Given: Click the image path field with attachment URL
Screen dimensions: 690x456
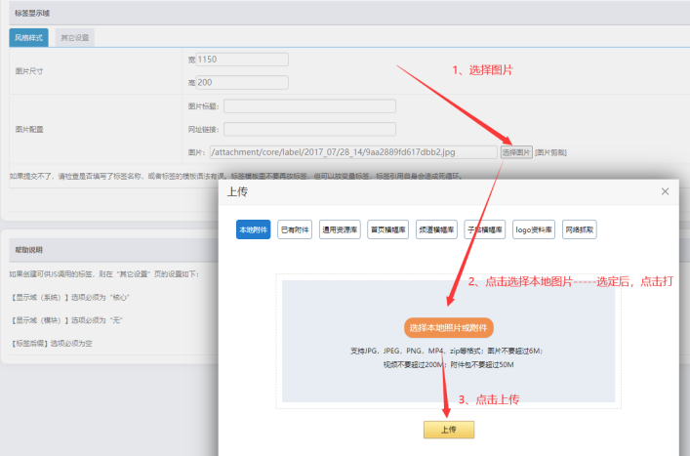Looking at the screenshot, I should [353, 152].
